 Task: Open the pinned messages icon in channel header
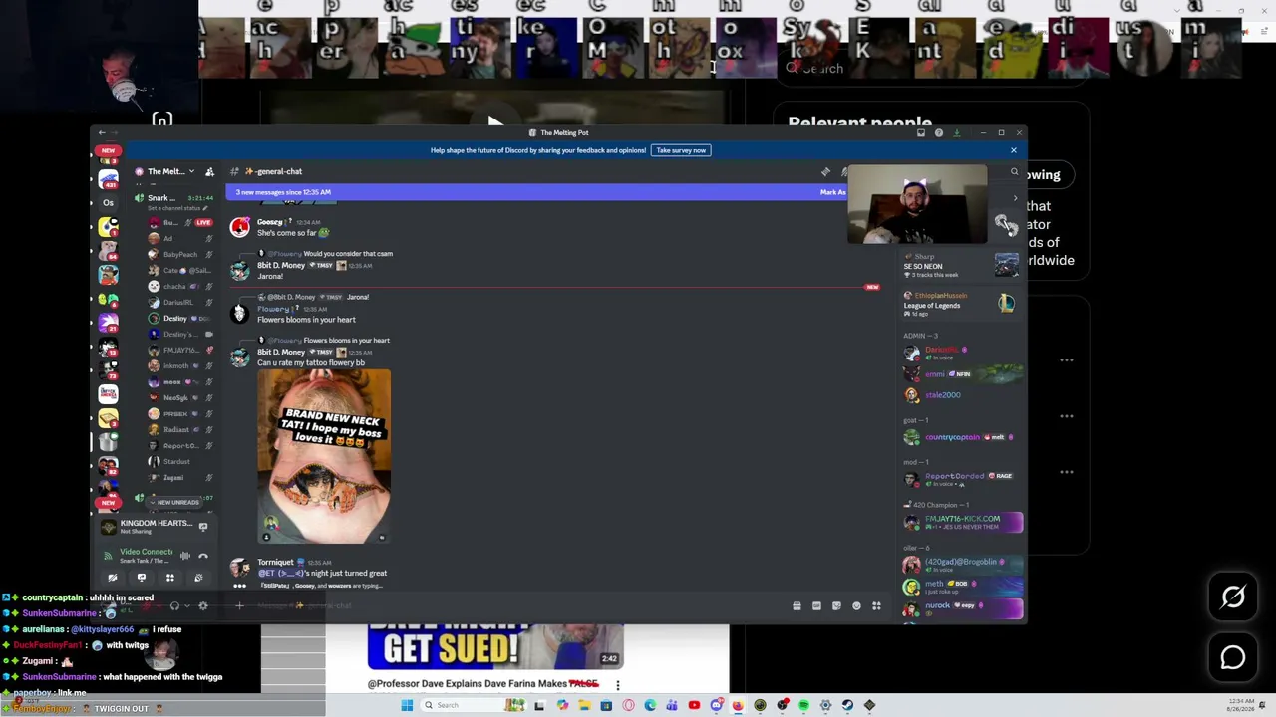coord(825,171)
